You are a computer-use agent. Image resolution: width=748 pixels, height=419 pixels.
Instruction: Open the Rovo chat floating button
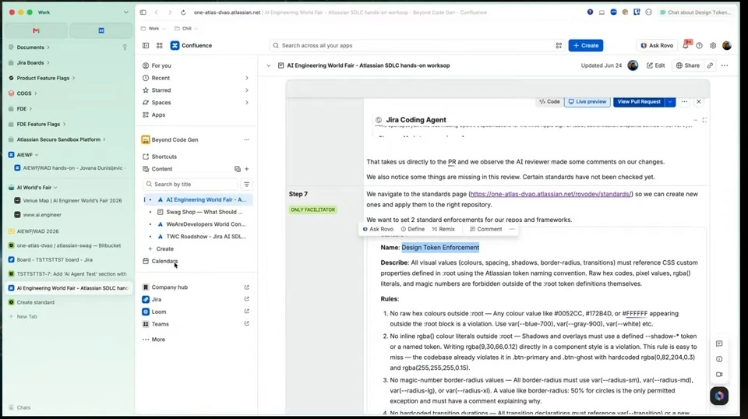719,396
